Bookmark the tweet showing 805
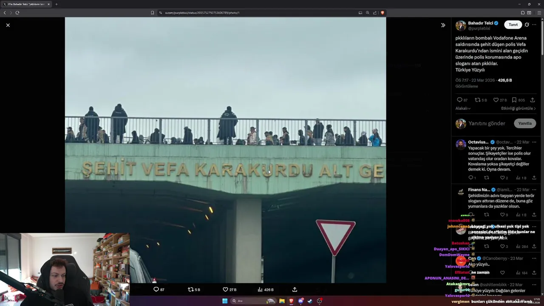Viewport: 544px width, 306px height. pyautogui.click(x=514, y=100)
